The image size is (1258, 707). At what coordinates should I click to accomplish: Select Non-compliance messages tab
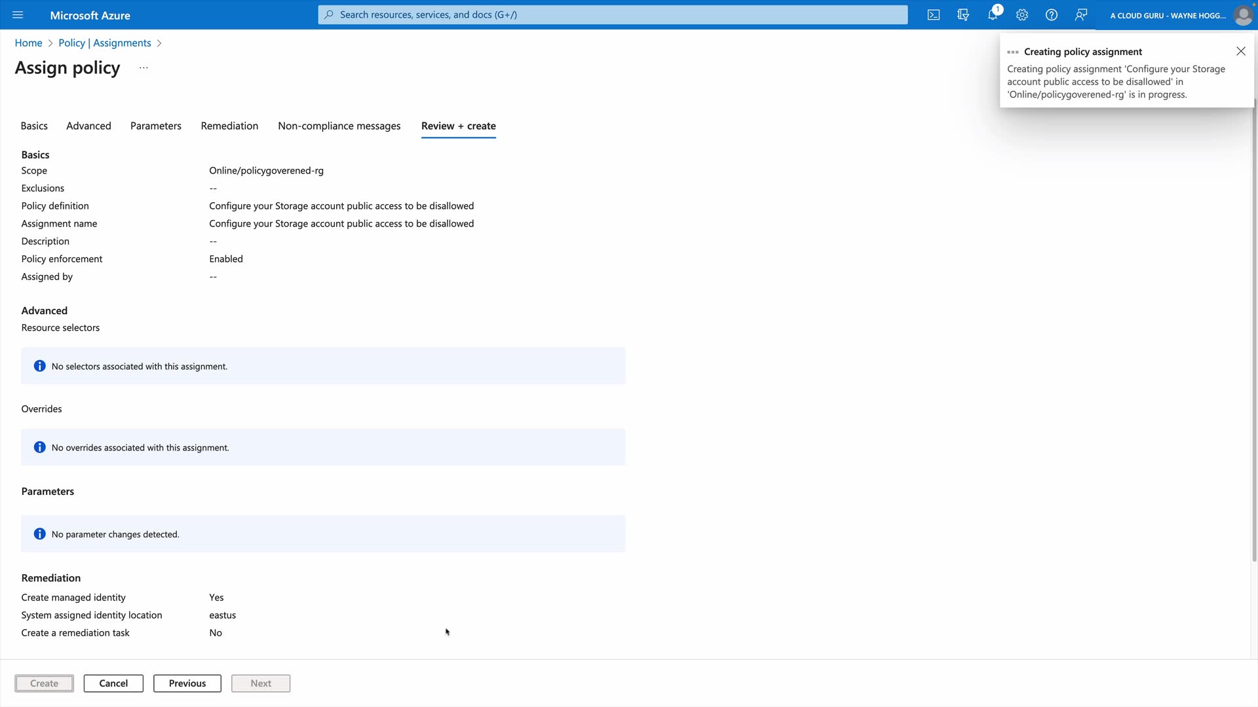click(339, 126)
